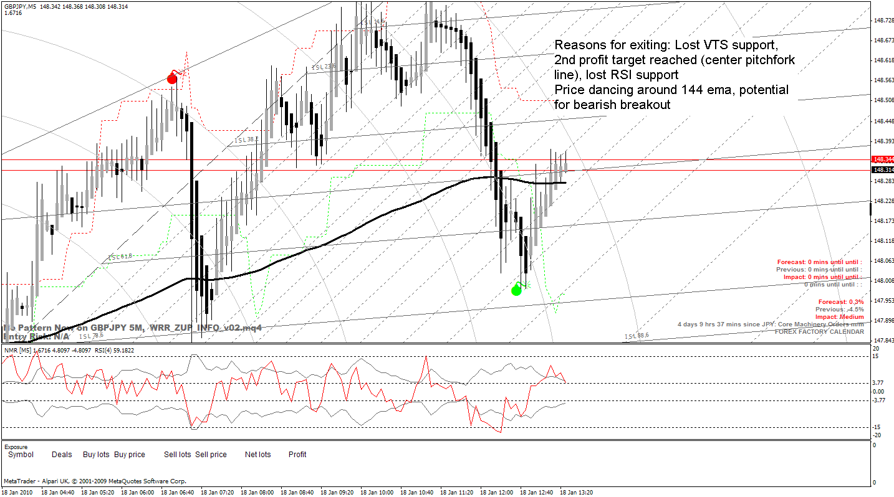Click the MetaTrader Alpari UK copyright text
The image size is (894, 497).
95,481
